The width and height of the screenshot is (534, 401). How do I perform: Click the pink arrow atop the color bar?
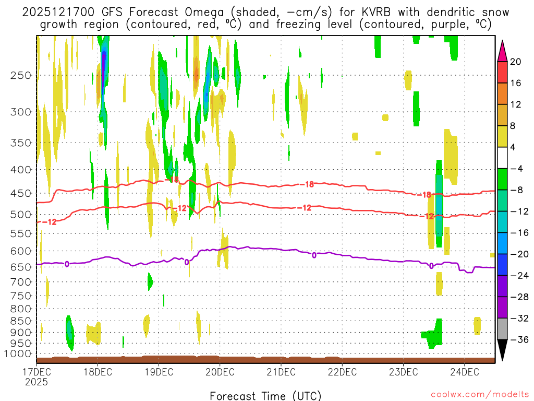coord(503,50)
